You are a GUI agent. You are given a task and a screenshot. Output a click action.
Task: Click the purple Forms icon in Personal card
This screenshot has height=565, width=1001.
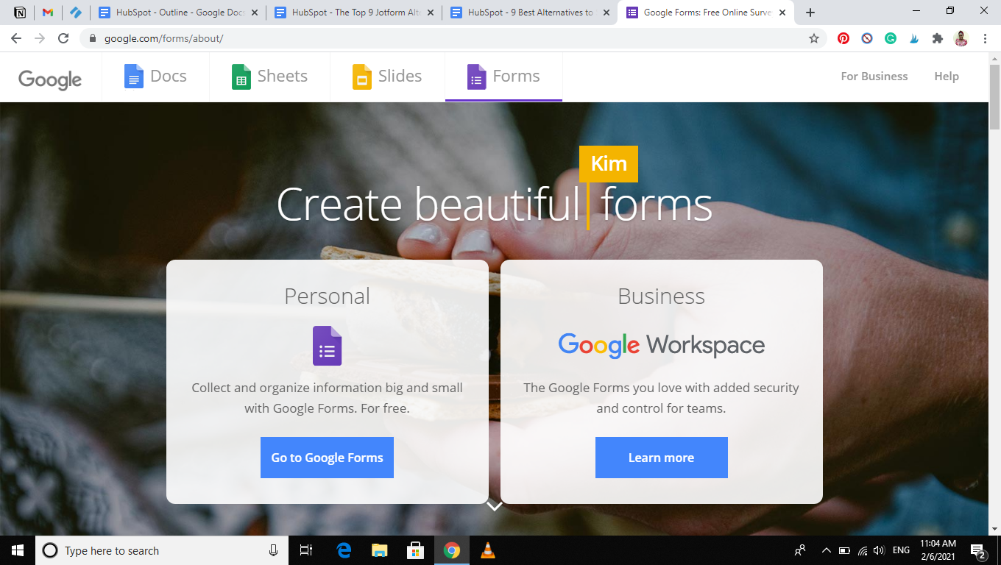328,346
